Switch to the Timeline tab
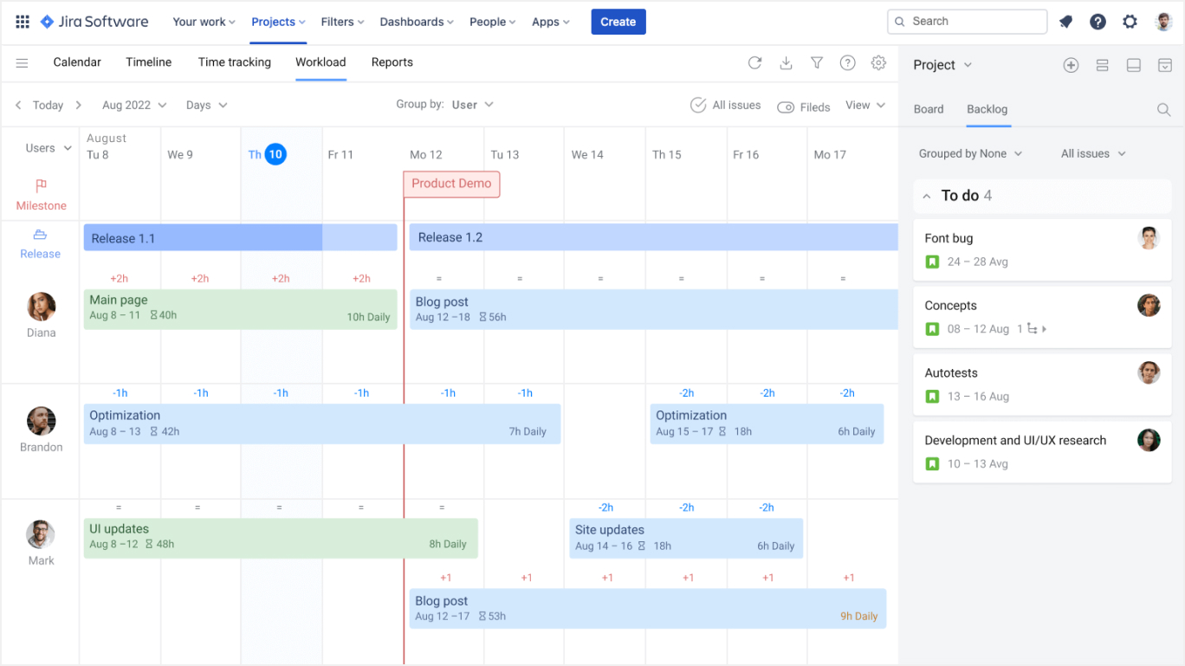This screenshot has height=666, width=1185. [x=148, y=62]
